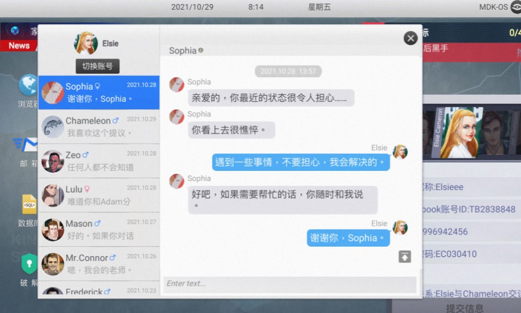Click the News badge at top left

coord(19,46)
